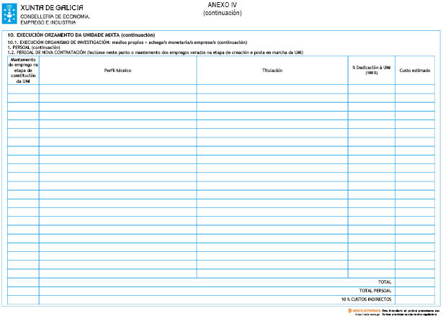Click the 10 % CUSTOS INDIRECTOS amount field
This screenshot has width=443, height=316.
pos(415,299)
